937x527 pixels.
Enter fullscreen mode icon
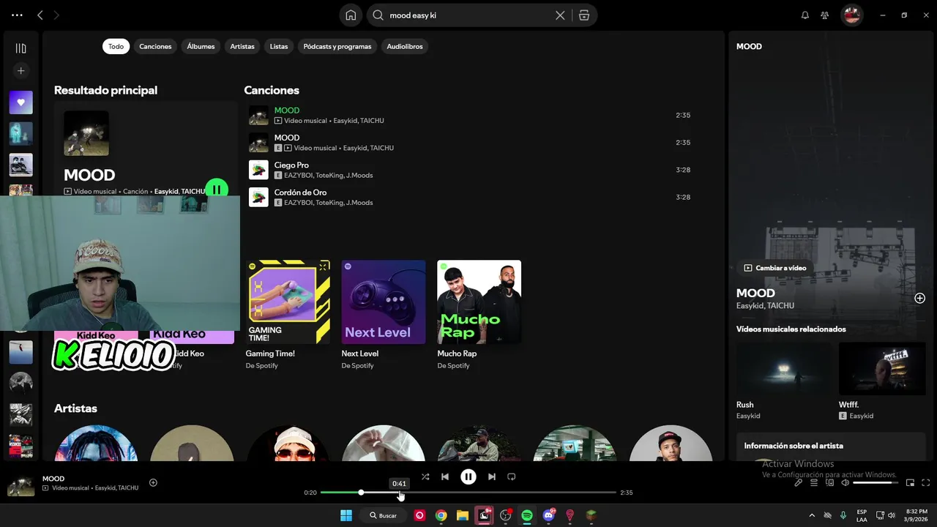click(926, 483)
